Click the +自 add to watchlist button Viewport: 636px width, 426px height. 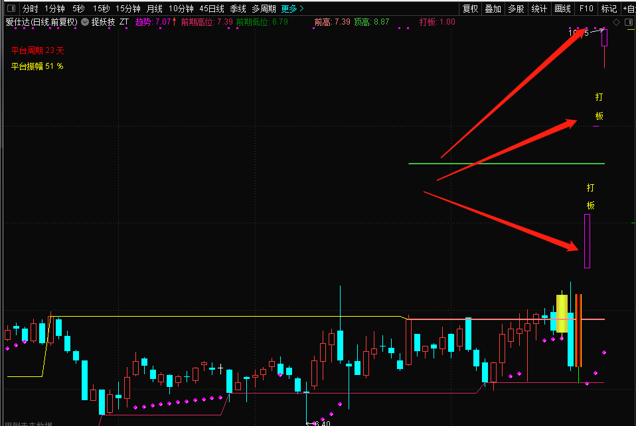[629, 9]
